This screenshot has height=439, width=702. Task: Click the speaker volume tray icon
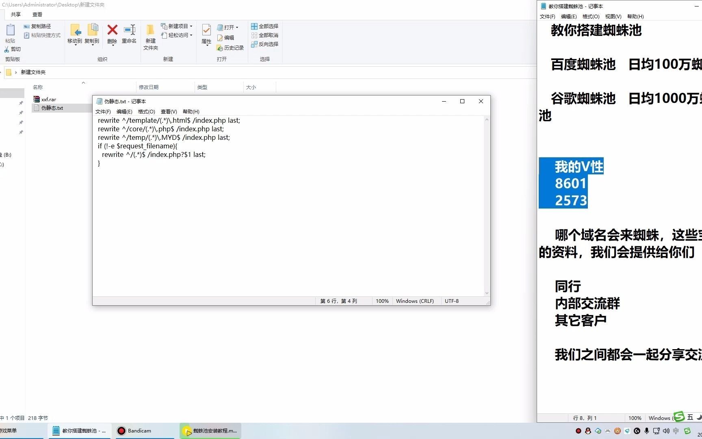click(666, 431)
